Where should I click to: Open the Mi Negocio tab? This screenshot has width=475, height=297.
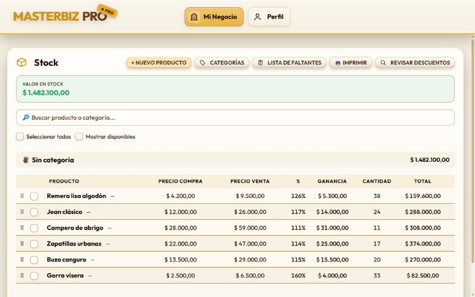pyautogui.click(x=214, y=17)
